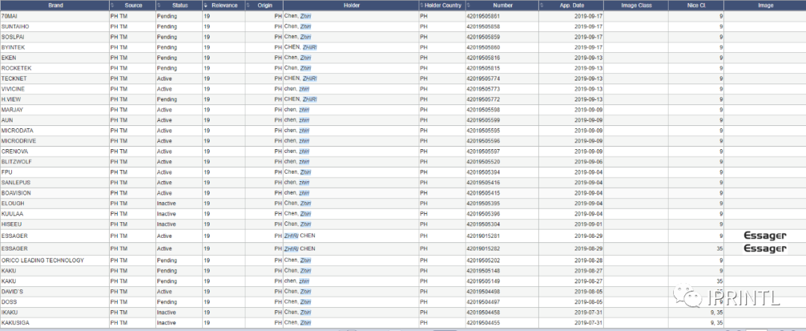Select the TECKNET brand cell
Screen dimensions: 806x331
point(55,78)
